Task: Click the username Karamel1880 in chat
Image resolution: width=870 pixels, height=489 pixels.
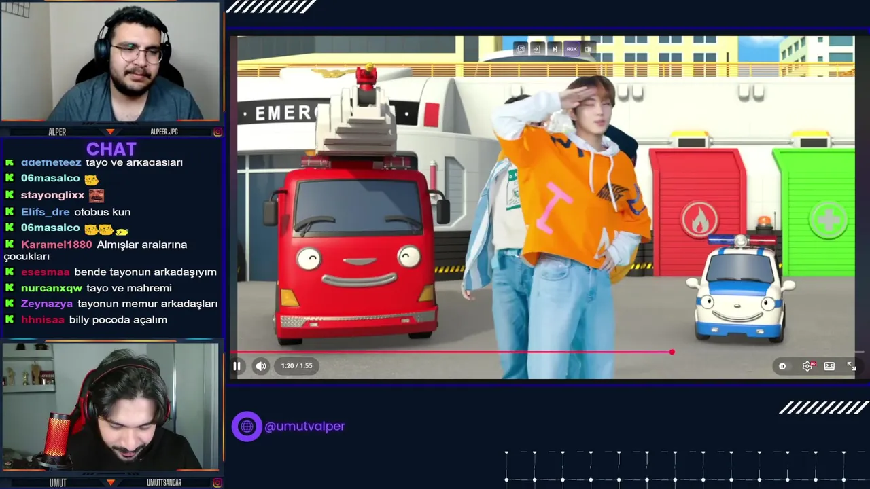Action: coord(56,244)
